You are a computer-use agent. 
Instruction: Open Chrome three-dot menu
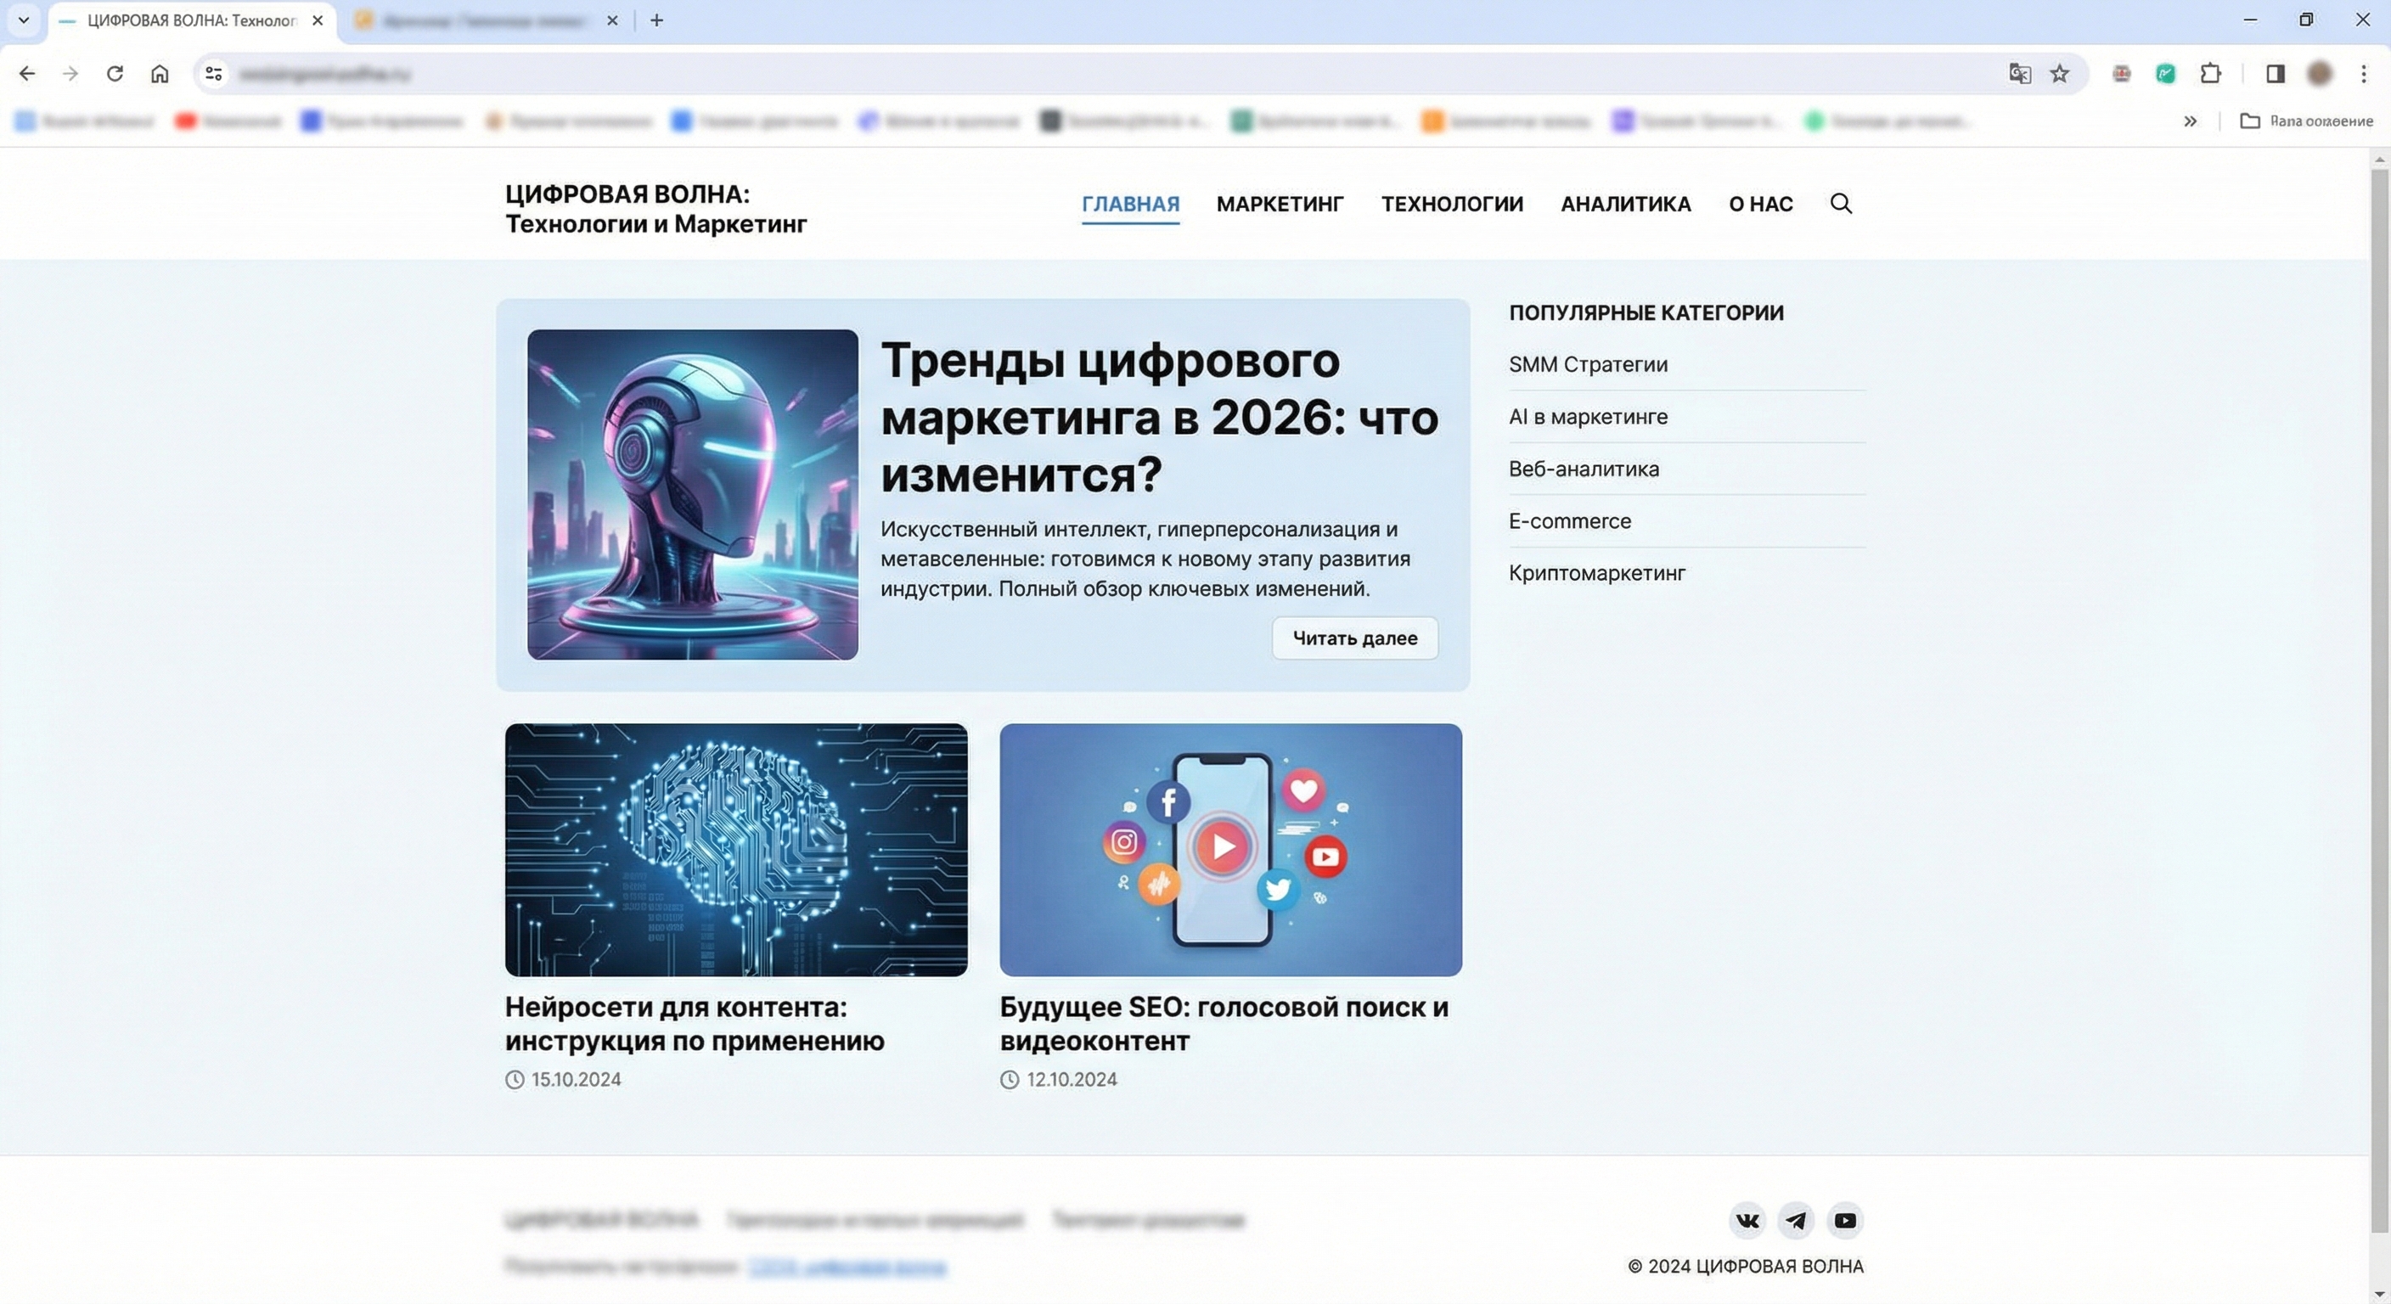(x=2363, y=73)
